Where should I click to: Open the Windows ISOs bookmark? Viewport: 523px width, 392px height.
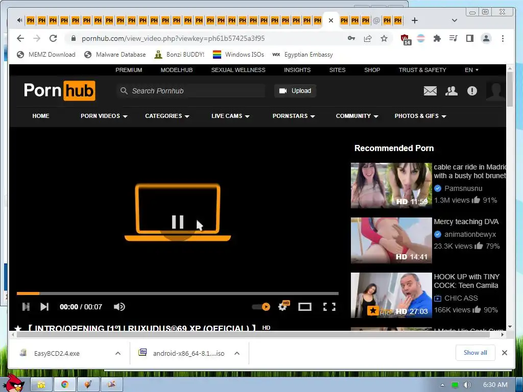pyautogui.click(x=239, y=55)
